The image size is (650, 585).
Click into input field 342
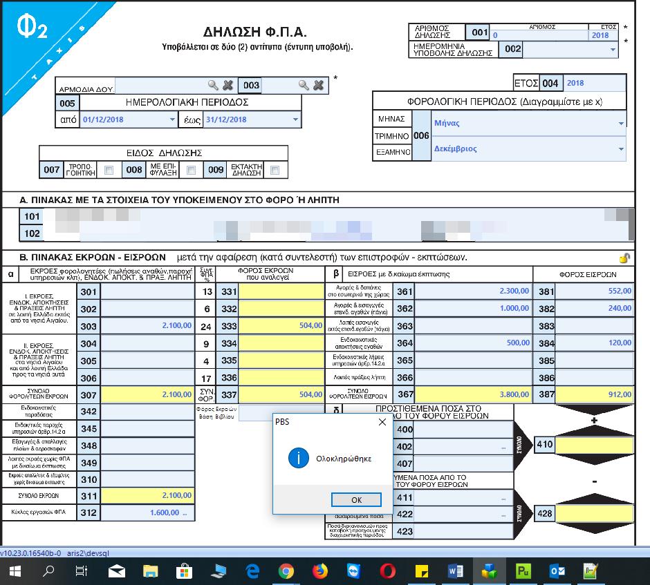147,411
